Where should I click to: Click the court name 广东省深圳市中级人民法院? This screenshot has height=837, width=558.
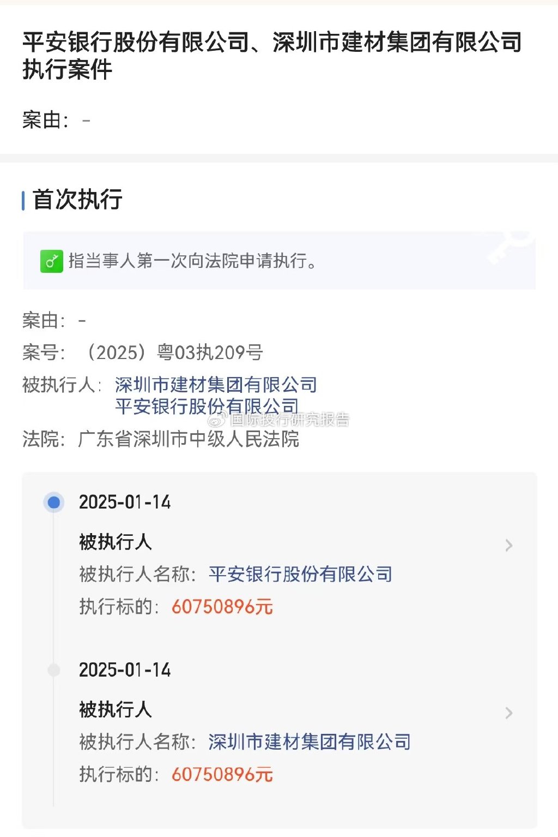[x=189, y=439]
